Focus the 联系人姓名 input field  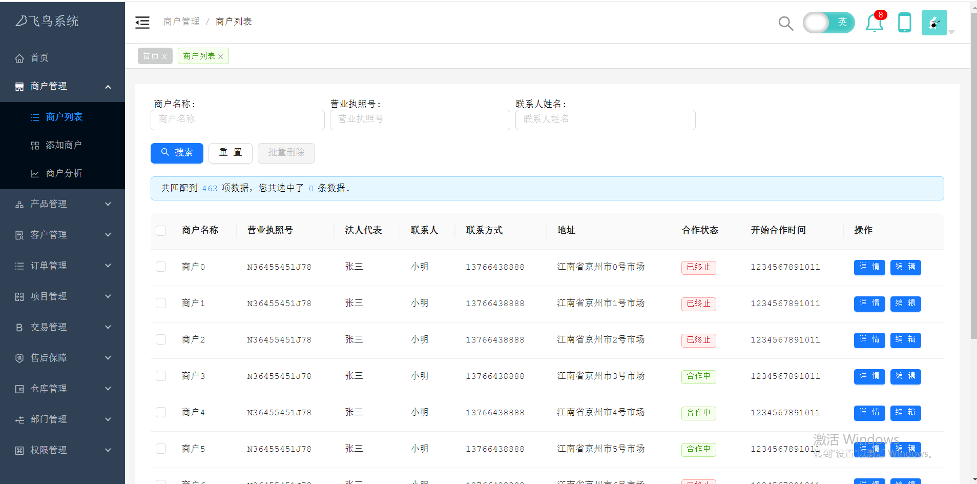tap(606, 119)
